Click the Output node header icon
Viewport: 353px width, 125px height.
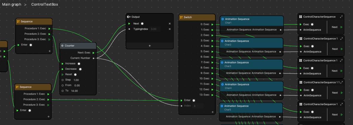[129, 17]
